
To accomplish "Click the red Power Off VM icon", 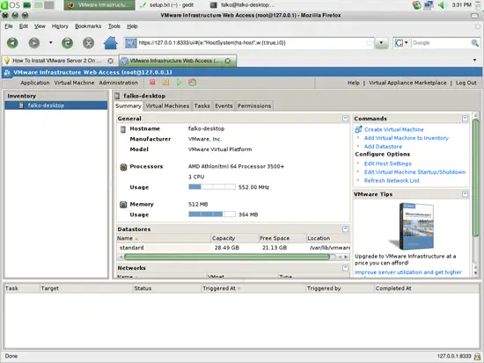I will (152, 83).
